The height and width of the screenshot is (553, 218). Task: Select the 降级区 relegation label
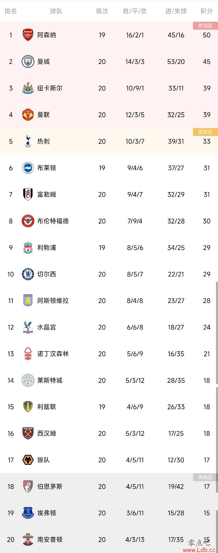tap(205, 477)
